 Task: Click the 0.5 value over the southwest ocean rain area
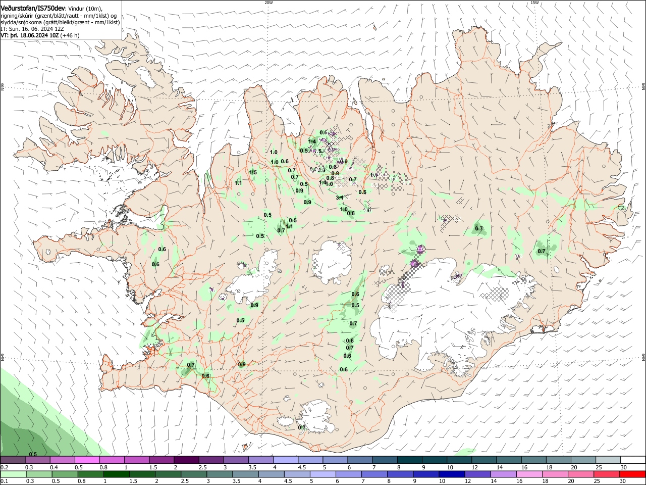coord(33,454)
